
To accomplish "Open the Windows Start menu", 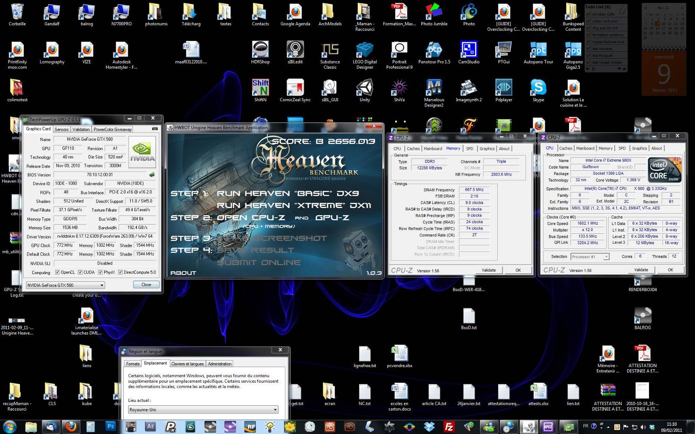I will pos(10,426).
